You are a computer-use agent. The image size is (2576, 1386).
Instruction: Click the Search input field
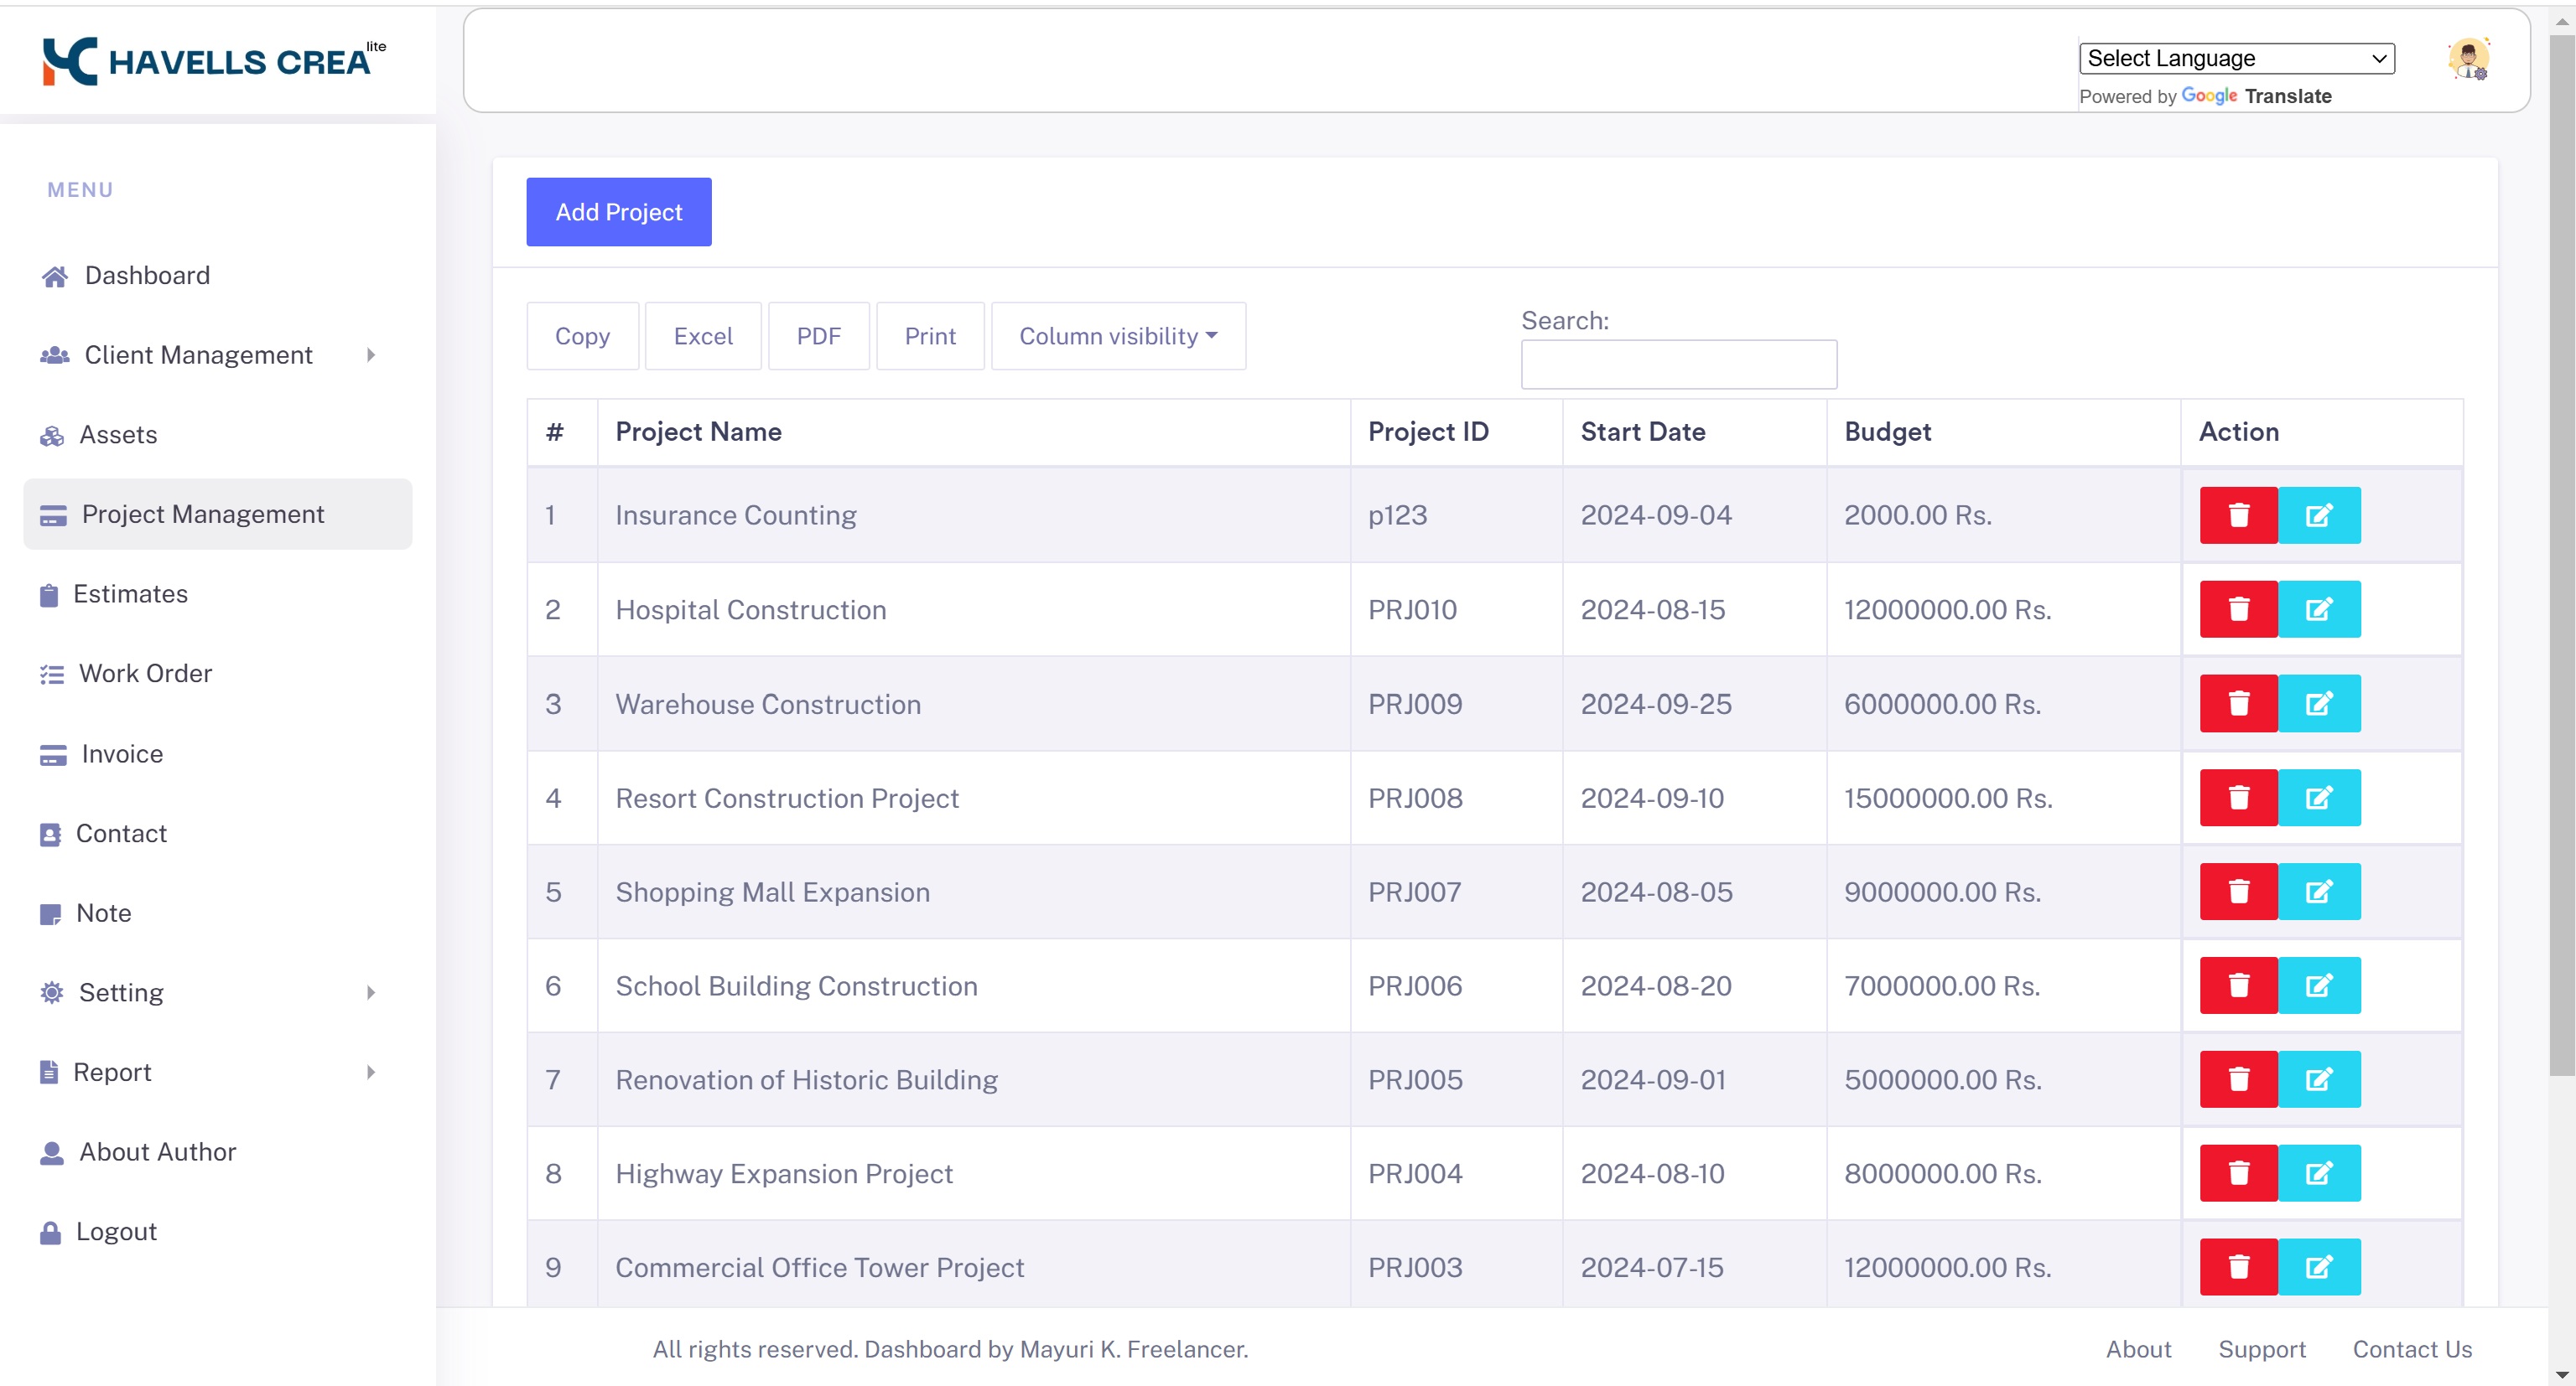pos(1678,364)
